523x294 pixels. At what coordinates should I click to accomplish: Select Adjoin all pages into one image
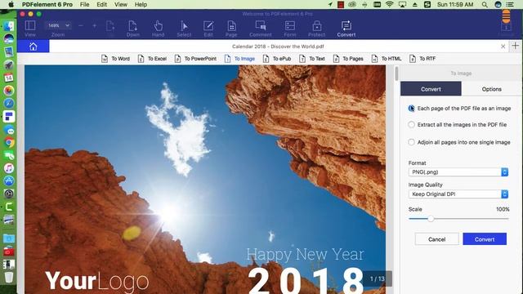[x=412, y=142]
